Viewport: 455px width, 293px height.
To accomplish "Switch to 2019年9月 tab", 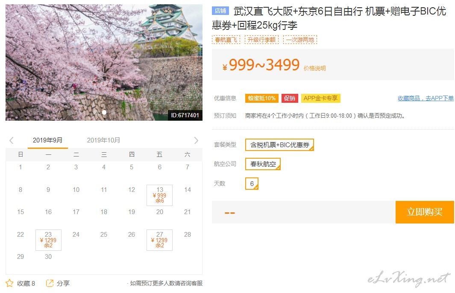I will click(47, 140).
